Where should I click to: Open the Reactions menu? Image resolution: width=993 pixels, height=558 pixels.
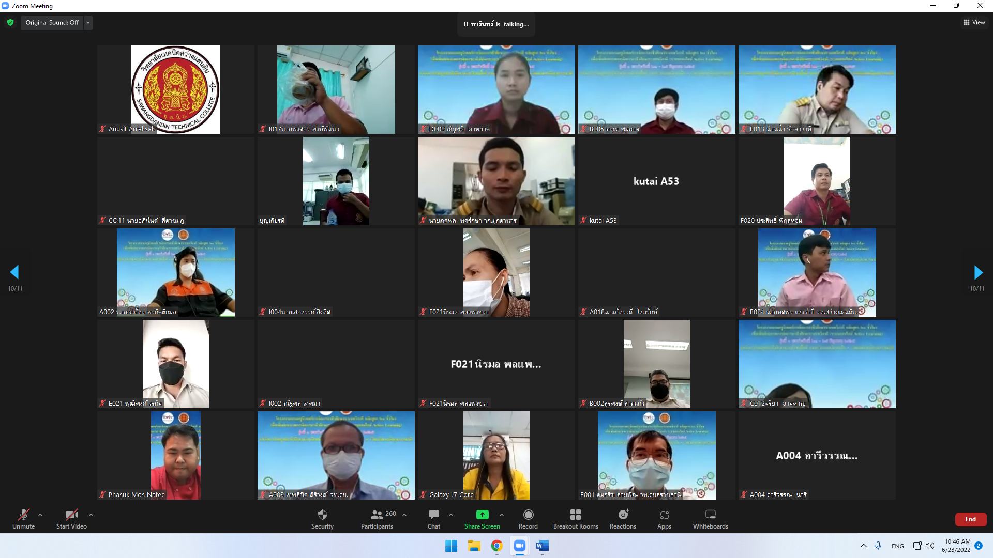[x=623, y=519]
